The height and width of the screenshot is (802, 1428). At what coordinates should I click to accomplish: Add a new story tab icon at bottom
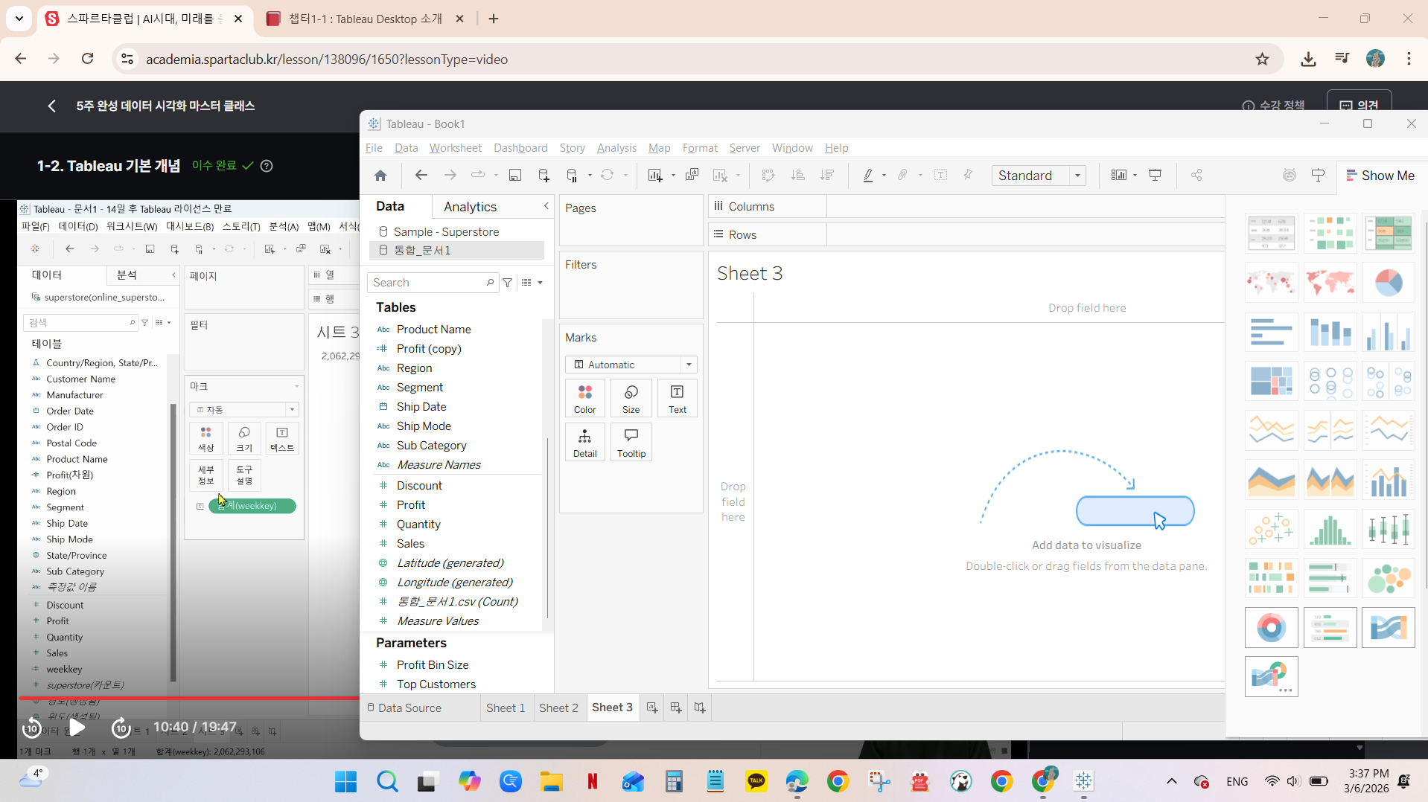[x=700, y=708]
